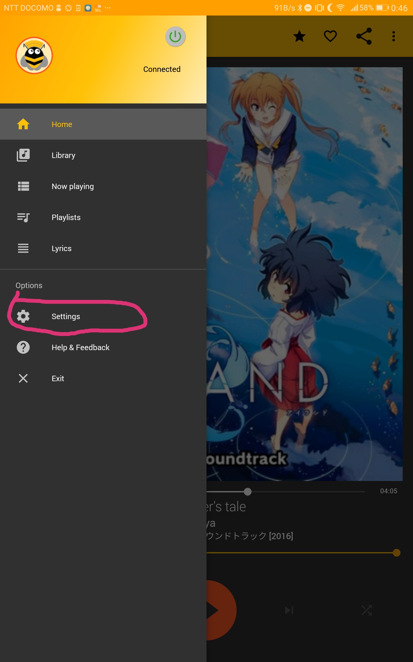The height and width of the screenshot is (662, 413).
Task: Click the Playlists note icon
Action: (23, 217)
